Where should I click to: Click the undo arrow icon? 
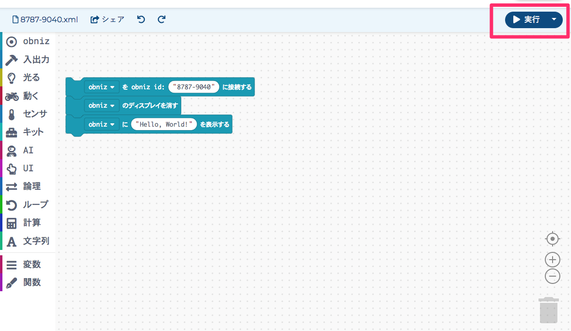tap(141, 19)
